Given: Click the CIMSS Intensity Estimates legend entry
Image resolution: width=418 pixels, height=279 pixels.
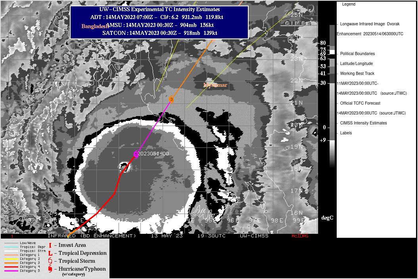Looking at the screenshot, I should pos(363,123).
